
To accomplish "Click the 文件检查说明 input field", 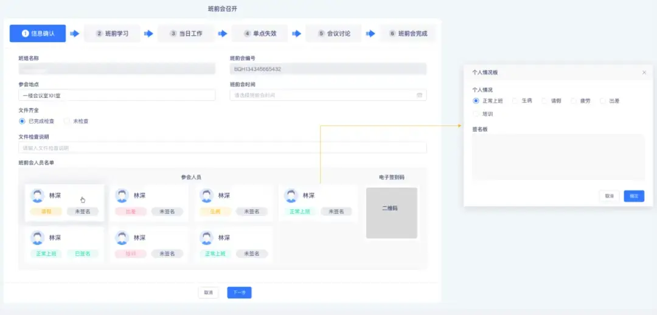I will pos(223,147).
